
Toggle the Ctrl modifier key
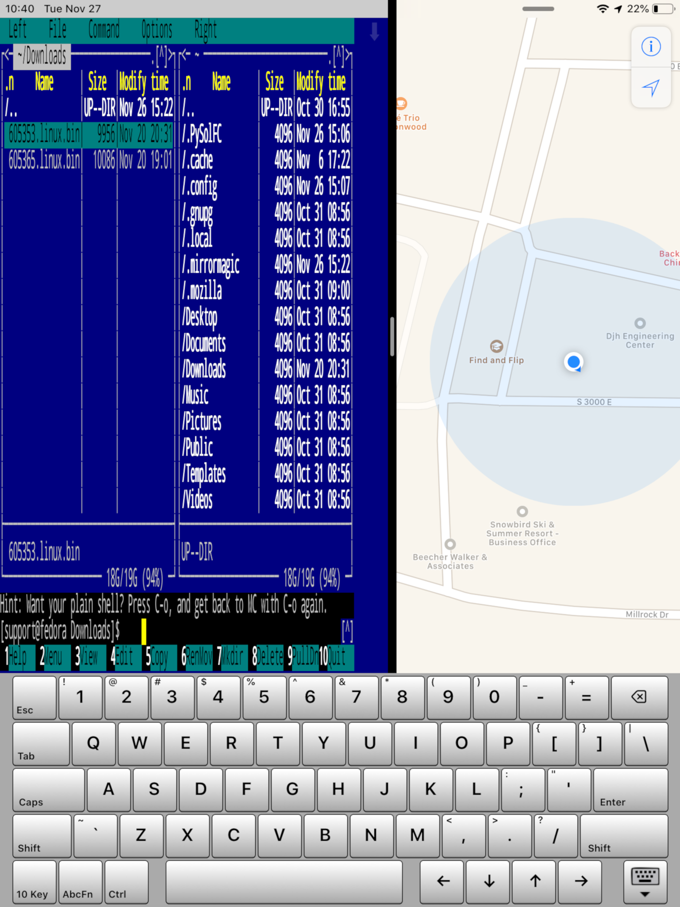coord(126,882)
